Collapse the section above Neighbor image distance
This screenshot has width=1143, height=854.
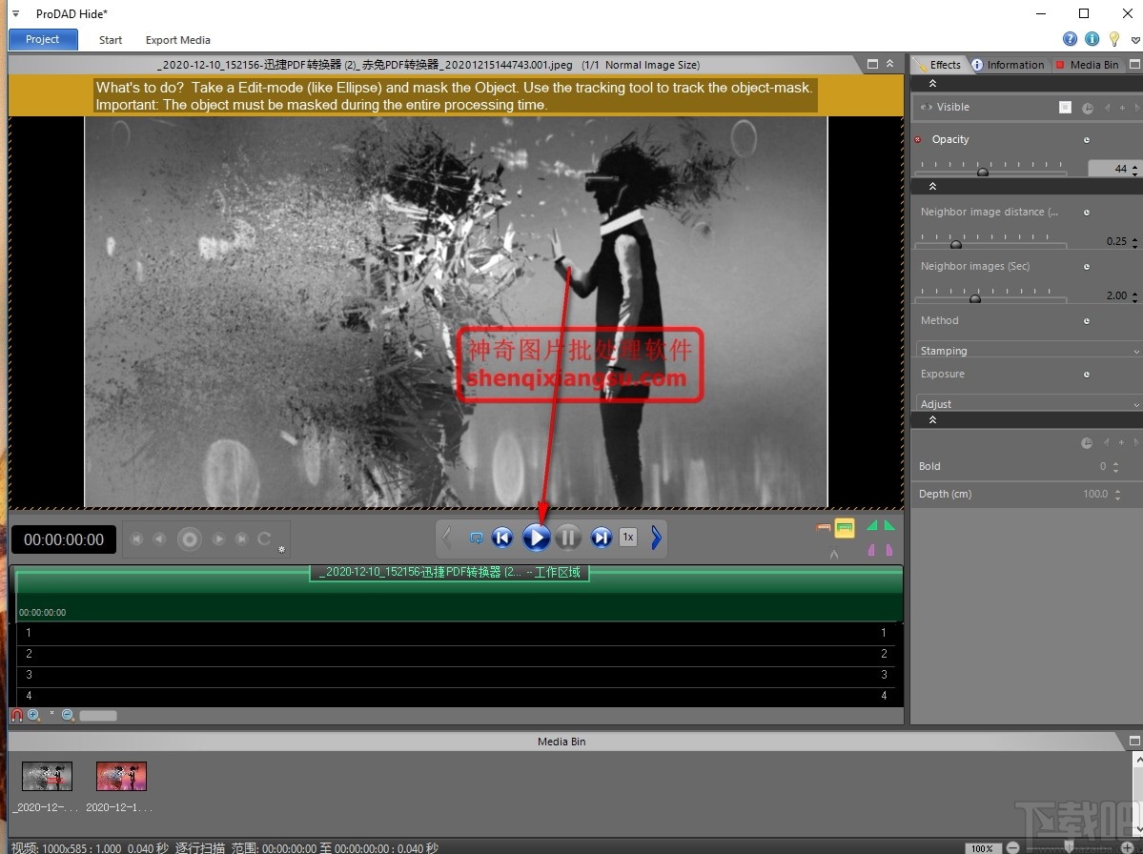coord(932,187)
